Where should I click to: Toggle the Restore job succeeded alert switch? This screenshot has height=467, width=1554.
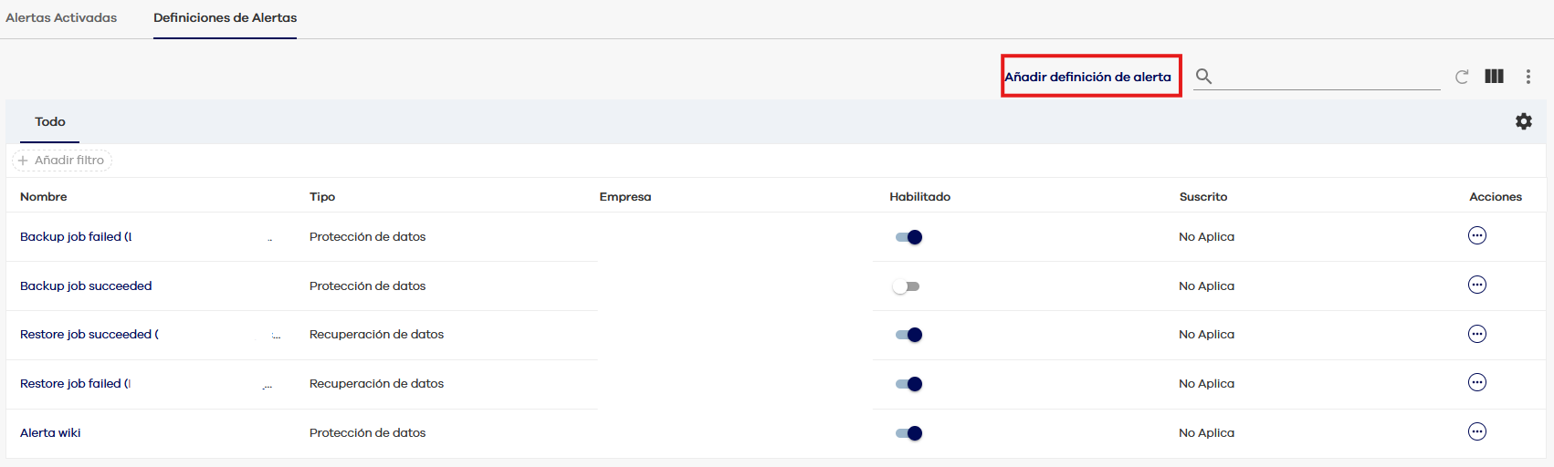click(908, 335)
